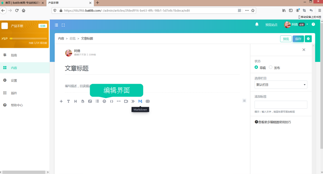The image size is (323, 174).
Task: Insert a file attachment block
Action: click(83, 101)
